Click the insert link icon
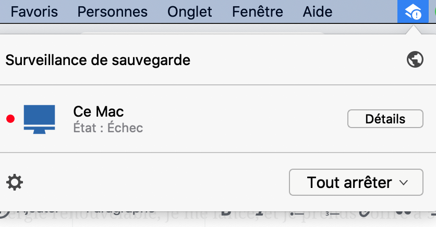 [364, 213]
